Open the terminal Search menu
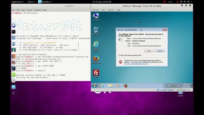This screenshot has width=204, height=115. pos(30,10)
